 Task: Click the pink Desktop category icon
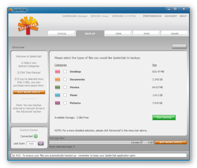tap(58, 71)
